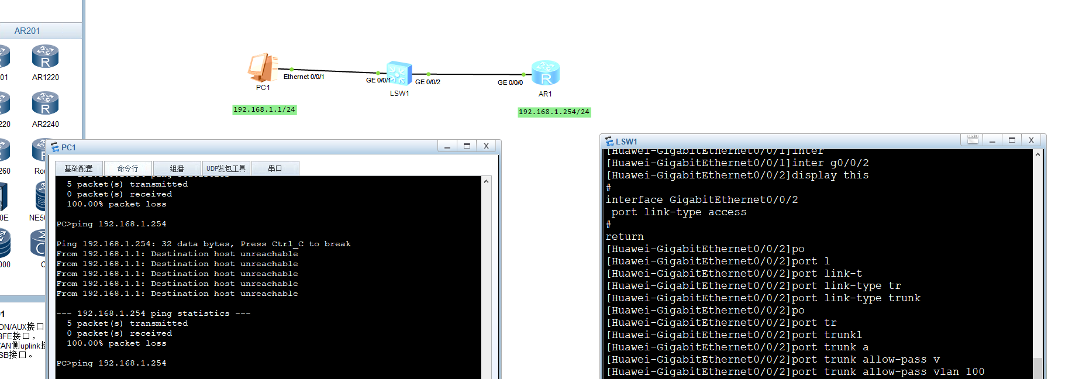The width and height of the screenshot is (1079, 379).
Task: Switch to the 基础配置 tab
Action: click(78, 168)
